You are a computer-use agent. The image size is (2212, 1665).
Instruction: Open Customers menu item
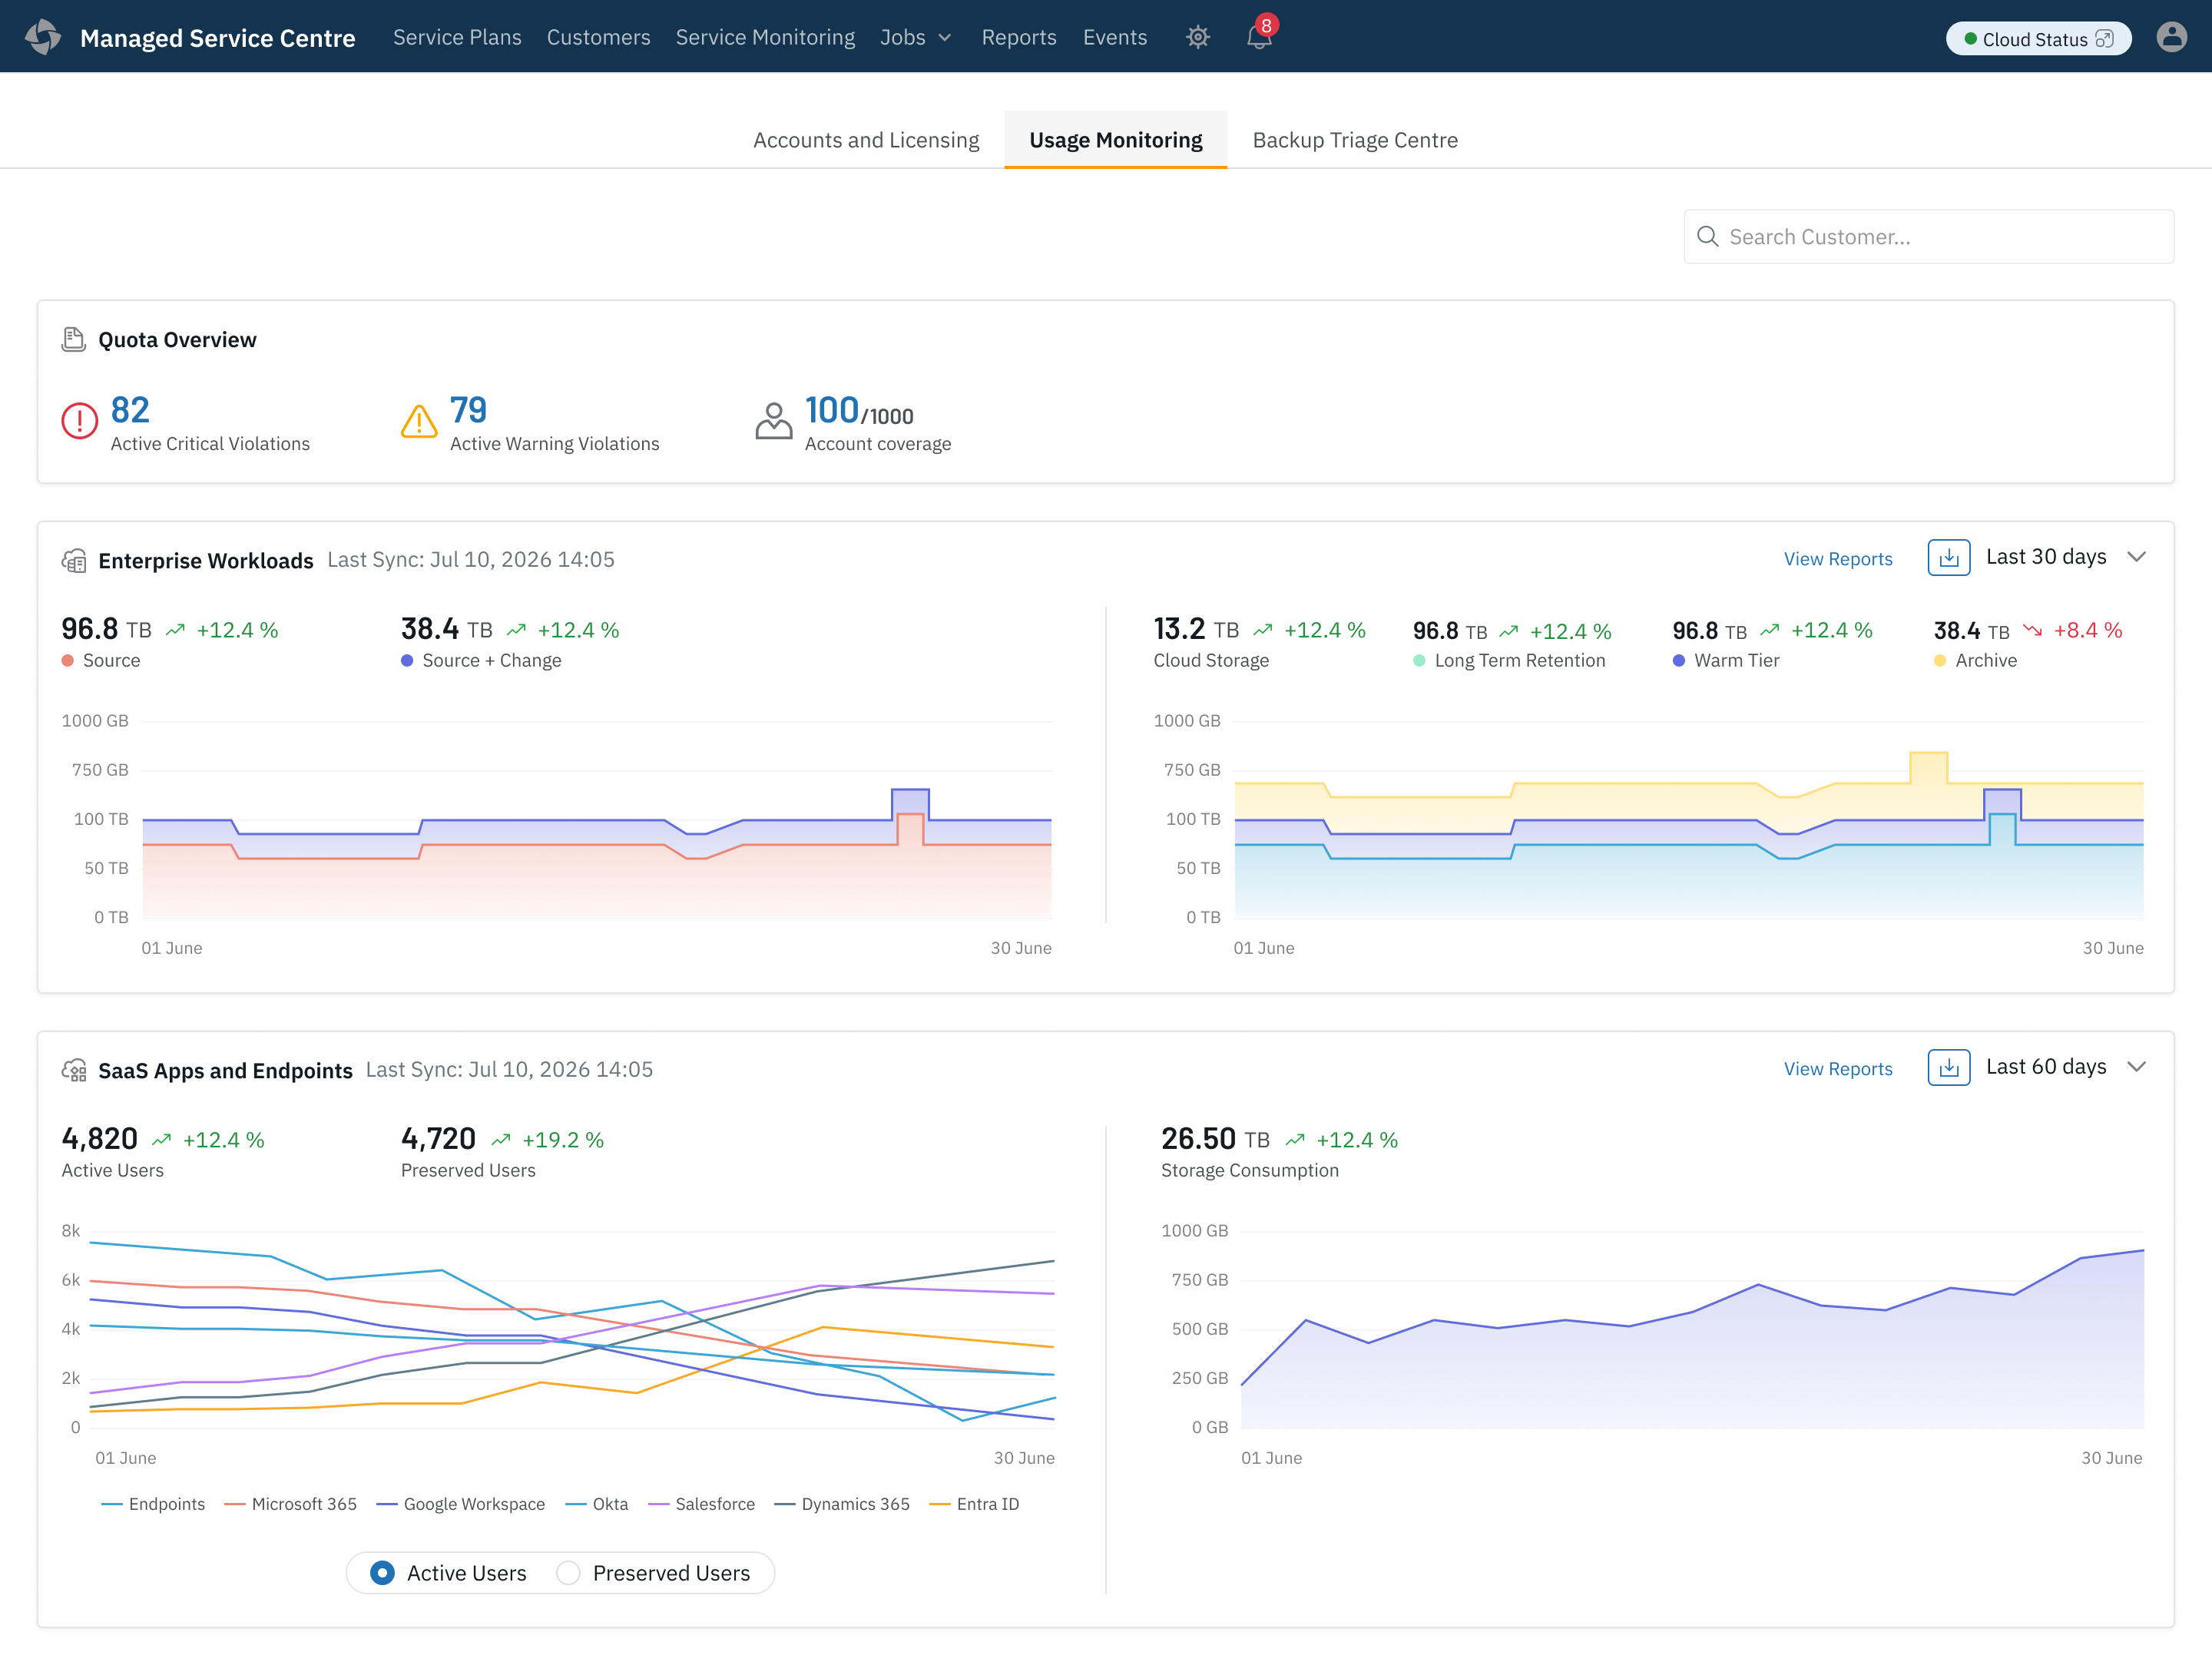click(598, 37)
